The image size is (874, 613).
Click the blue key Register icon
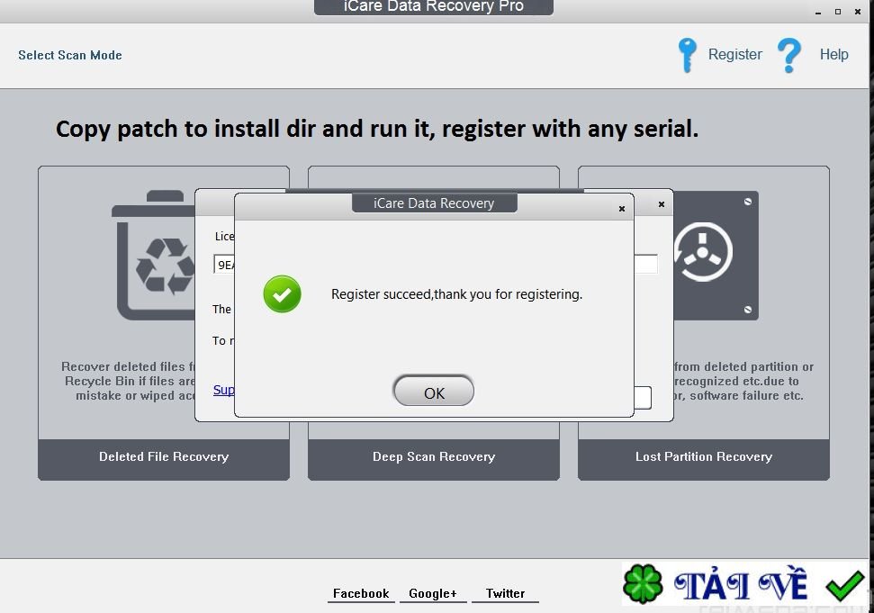click(687, 55)
